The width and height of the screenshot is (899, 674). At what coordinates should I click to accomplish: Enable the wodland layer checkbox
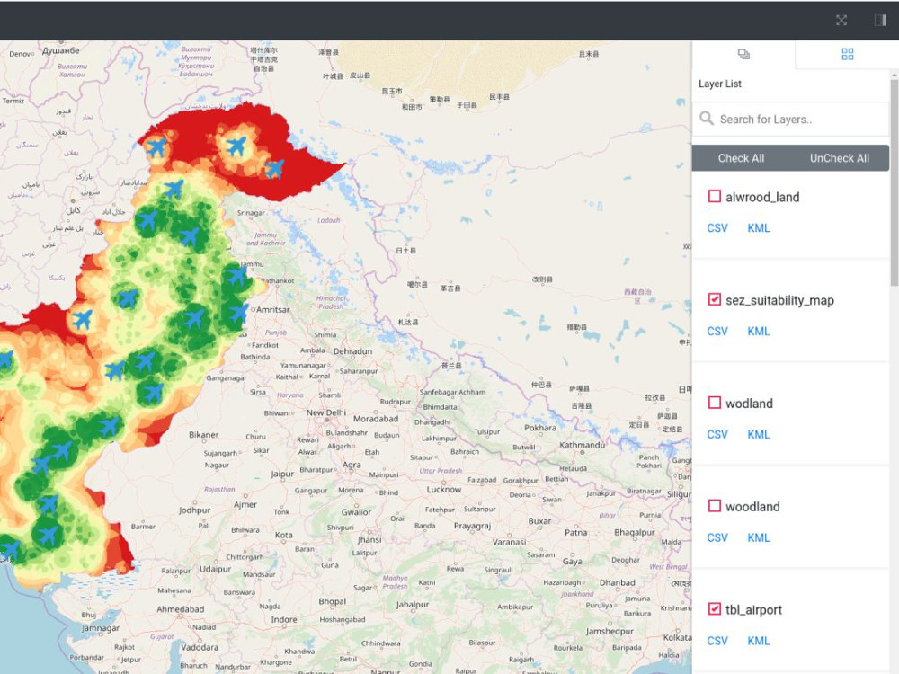[715, 403]
